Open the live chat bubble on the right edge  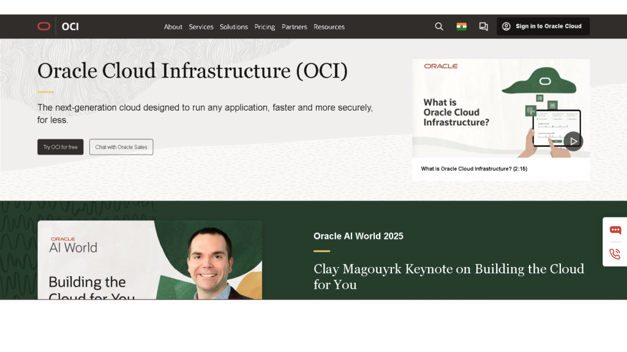[614, 230]
